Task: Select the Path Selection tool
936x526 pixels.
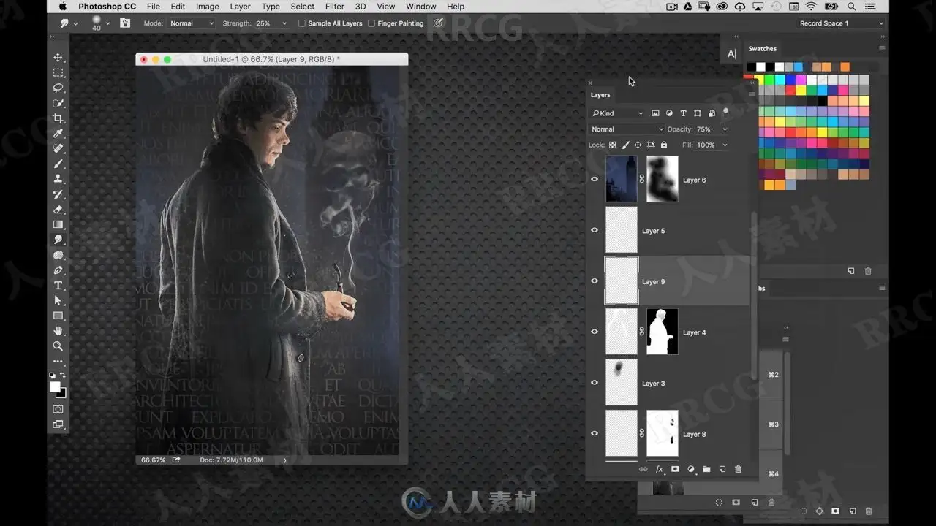Action: 58,300
